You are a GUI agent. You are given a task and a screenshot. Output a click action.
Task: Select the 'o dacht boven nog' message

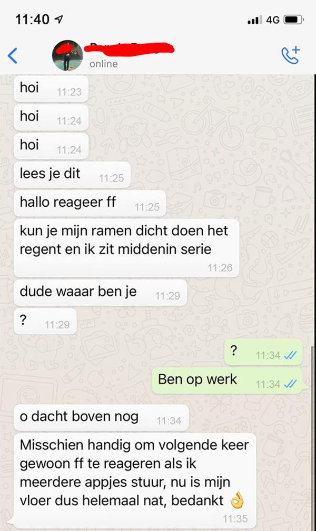[101, 417]
